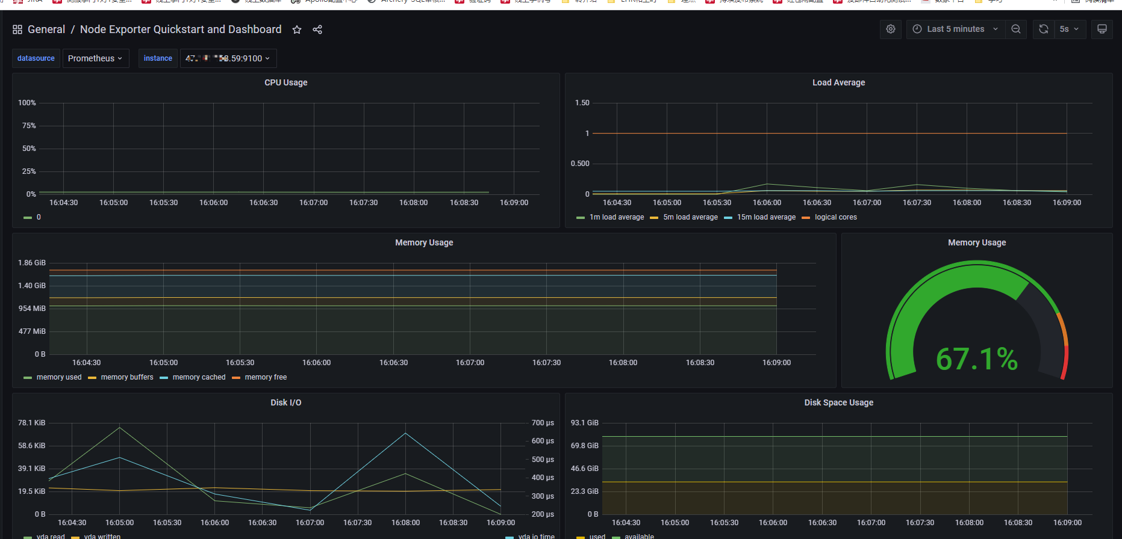Toggle the CPU Usage legend series 0
The image size is (1122, 539).
(39, 217)
